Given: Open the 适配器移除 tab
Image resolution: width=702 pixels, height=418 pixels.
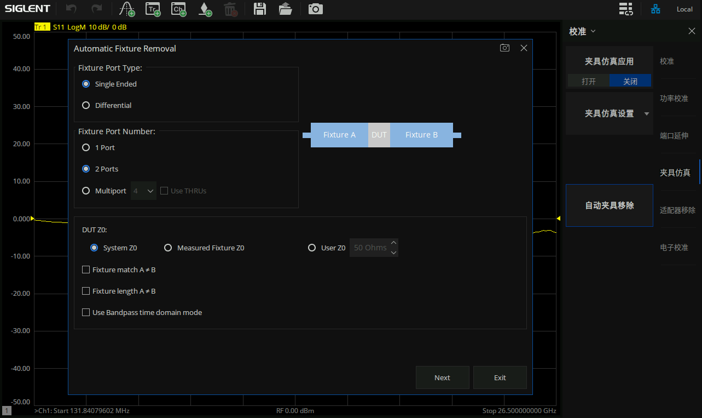Looking at the screenshot, I should tap(677, 210).
